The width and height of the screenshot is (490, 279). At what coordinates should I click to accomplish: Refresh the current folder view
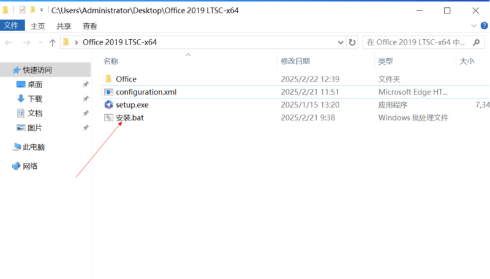click(352, 42)
